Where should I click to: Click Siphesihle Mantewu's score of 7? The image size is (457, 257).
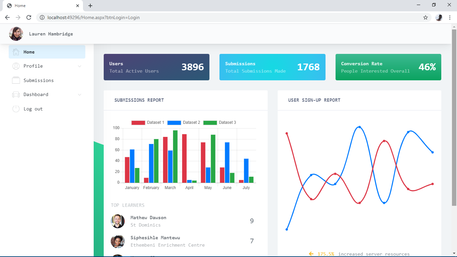pyautogui.click(x=252, y=241)
